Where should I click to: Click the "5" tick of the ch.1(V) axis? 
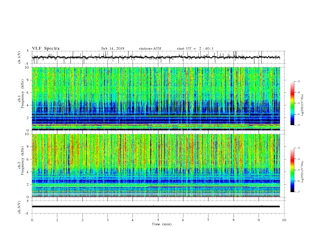click(28, 51)
